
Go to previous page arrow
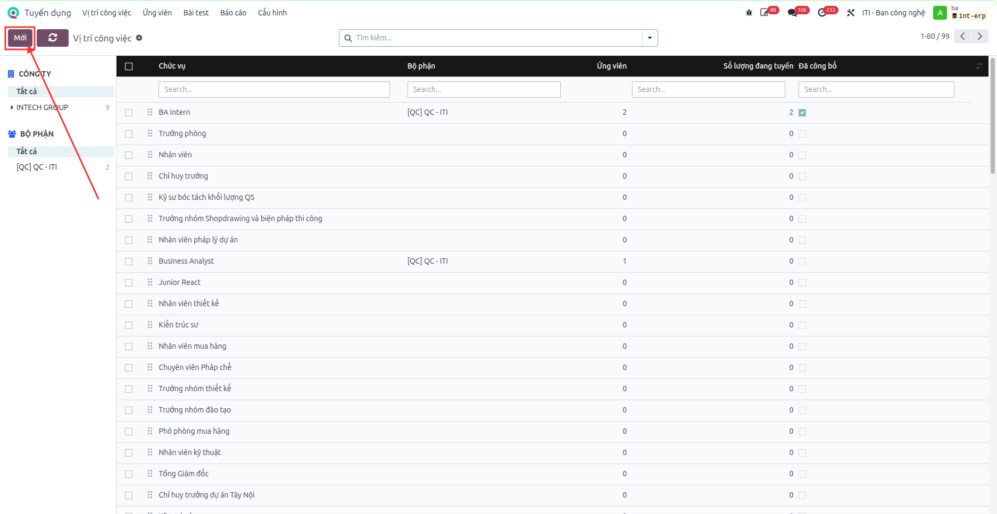point(962,36)
